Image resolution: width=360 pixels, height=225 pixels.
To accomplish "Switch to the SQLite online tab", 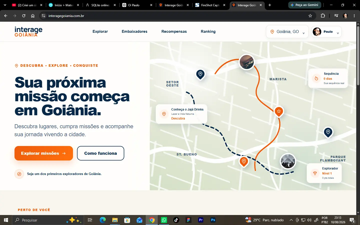I will coord(101,5).
